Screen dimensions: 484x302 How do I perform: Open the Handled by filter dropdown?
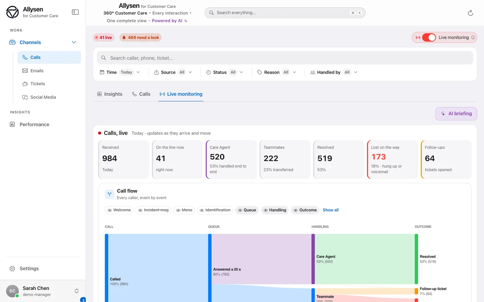334,72
